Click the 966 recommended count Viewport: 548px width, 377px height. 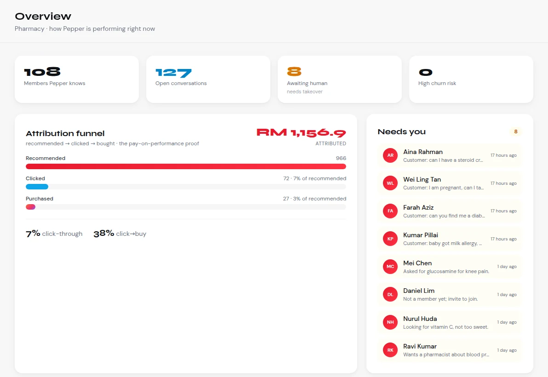(x=341, y=158)
